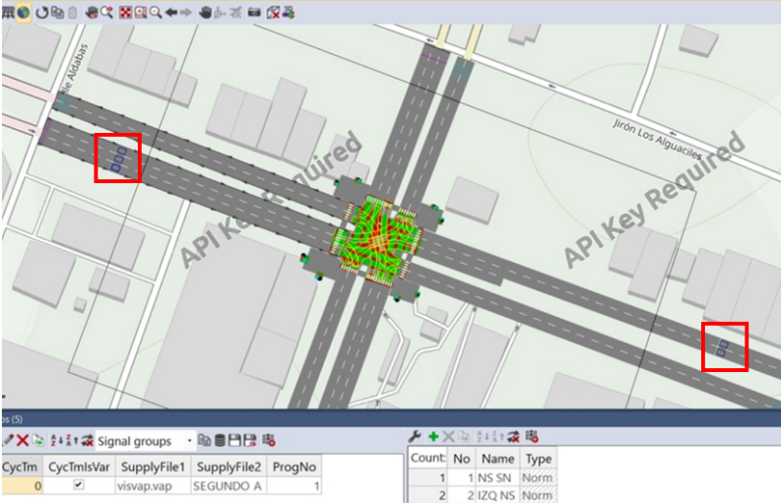Select the NS SN signal group row

pos(498,477)
